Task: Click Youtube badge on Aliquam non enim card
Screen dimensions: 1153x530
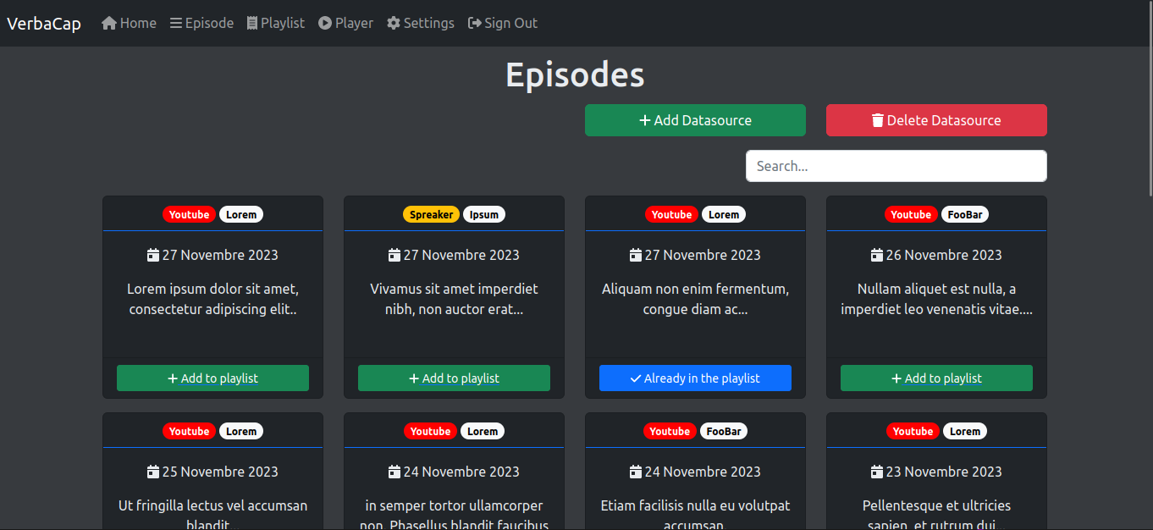Action: click(672, 214)
